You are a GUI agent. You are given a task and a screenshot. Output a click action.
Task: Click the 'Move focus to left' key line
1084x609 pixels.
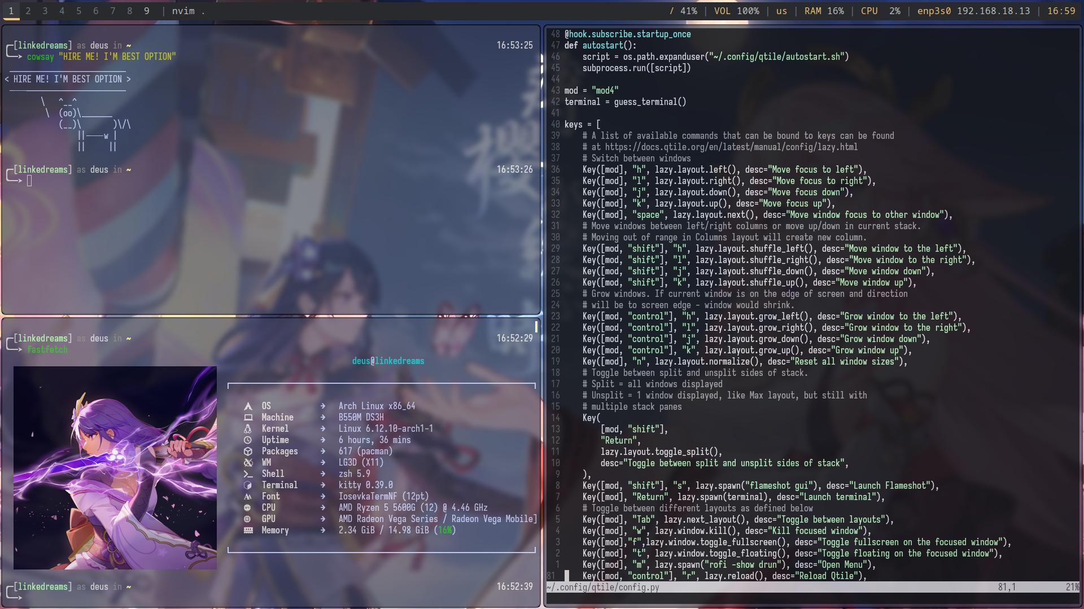coord(724,169)
